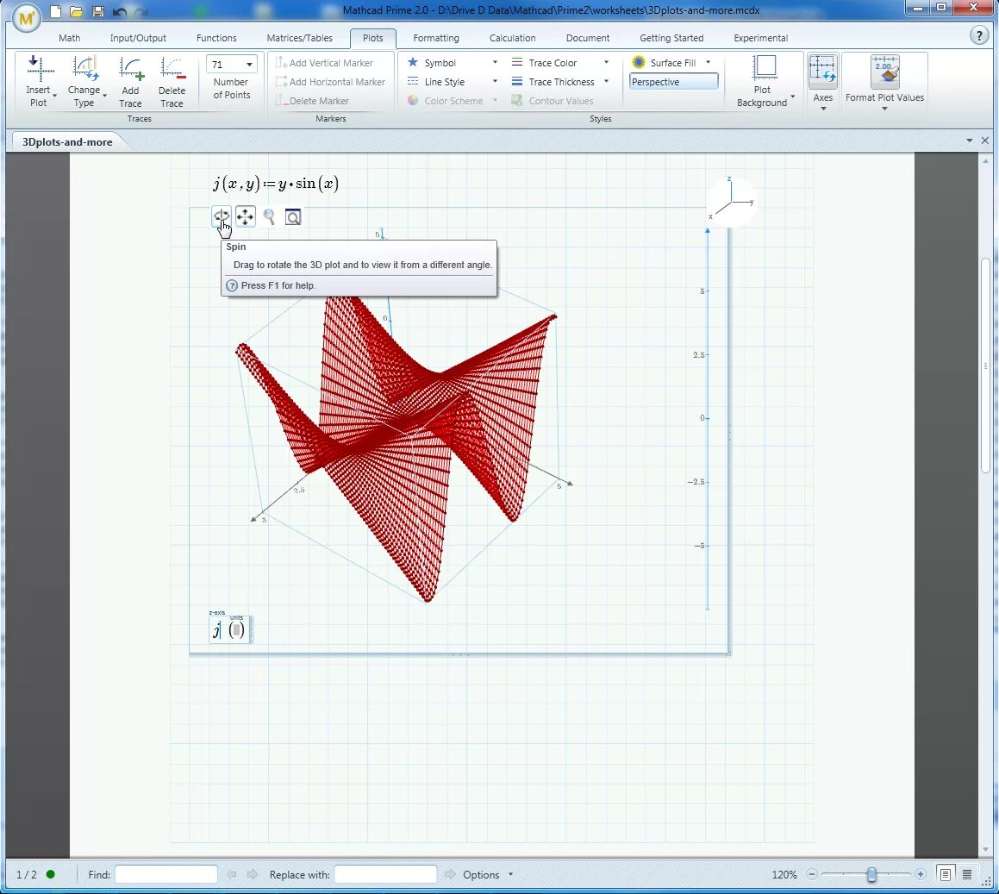The height and width of the screenshot is (894, 999).
Task: Open the Insert Plot tool
Action: pos(39,82)
